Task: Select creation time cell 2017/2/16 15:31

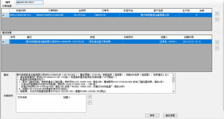Action: coord(197,42)
